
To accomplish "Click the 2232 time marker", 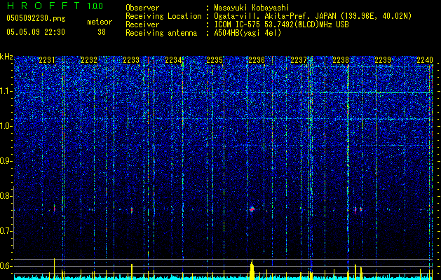I will (89, 60).
